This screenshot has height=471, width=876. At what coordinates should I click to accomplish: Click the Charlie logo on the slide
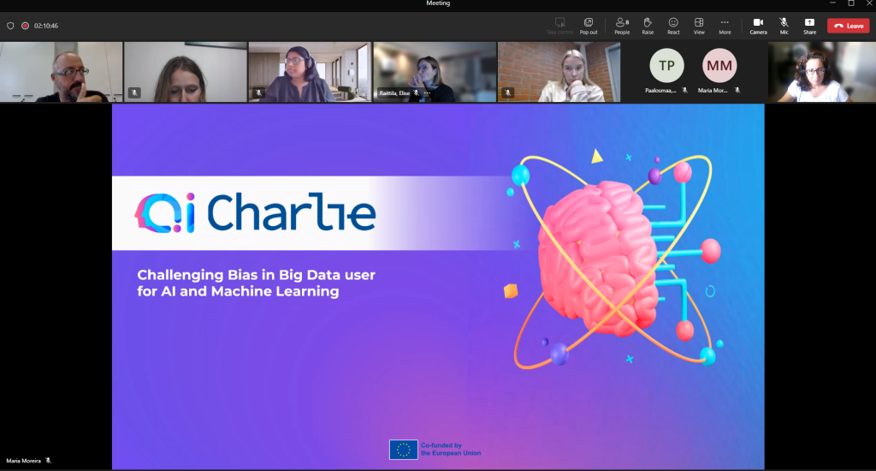256,212
